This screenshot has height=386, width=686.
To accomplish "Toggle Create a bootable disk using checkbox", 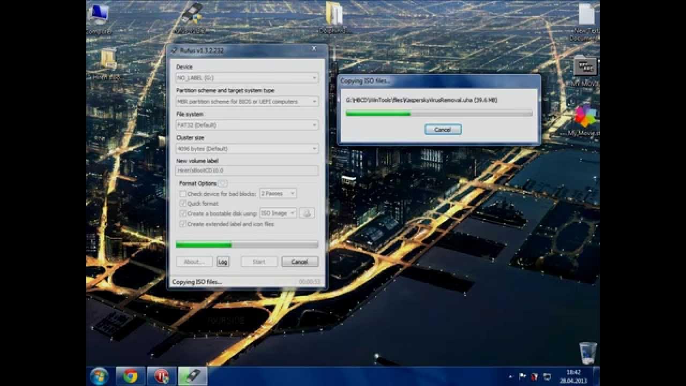I will point(183,213).
